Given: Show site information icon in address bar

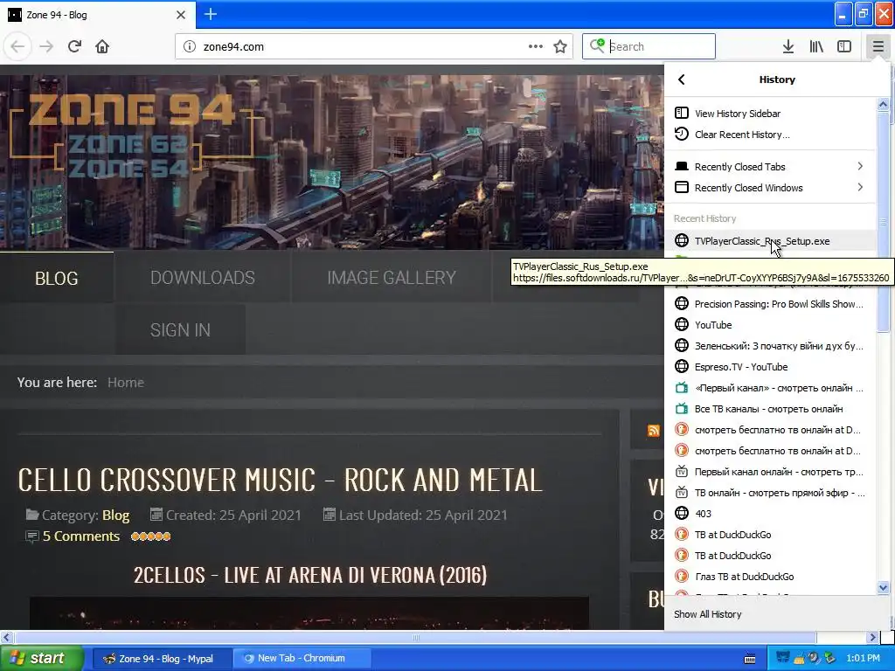Looking at the screenshot, I should point(190,46).
